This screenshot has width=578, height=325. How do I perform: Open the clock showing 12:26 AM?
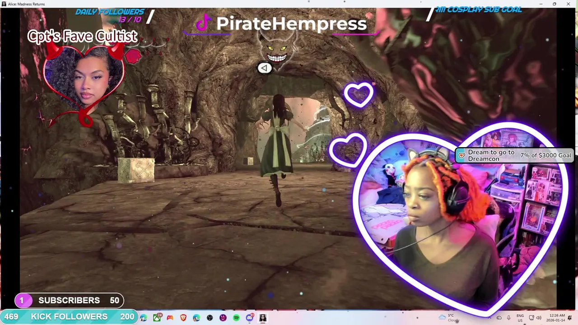tap(555, 318)
